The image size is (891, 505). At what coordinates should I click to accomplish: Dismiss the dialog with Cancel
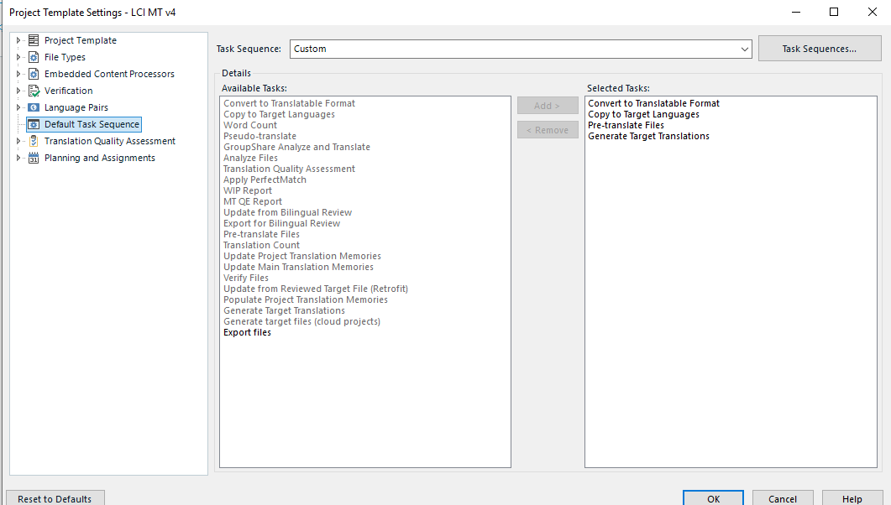point(782,498)
